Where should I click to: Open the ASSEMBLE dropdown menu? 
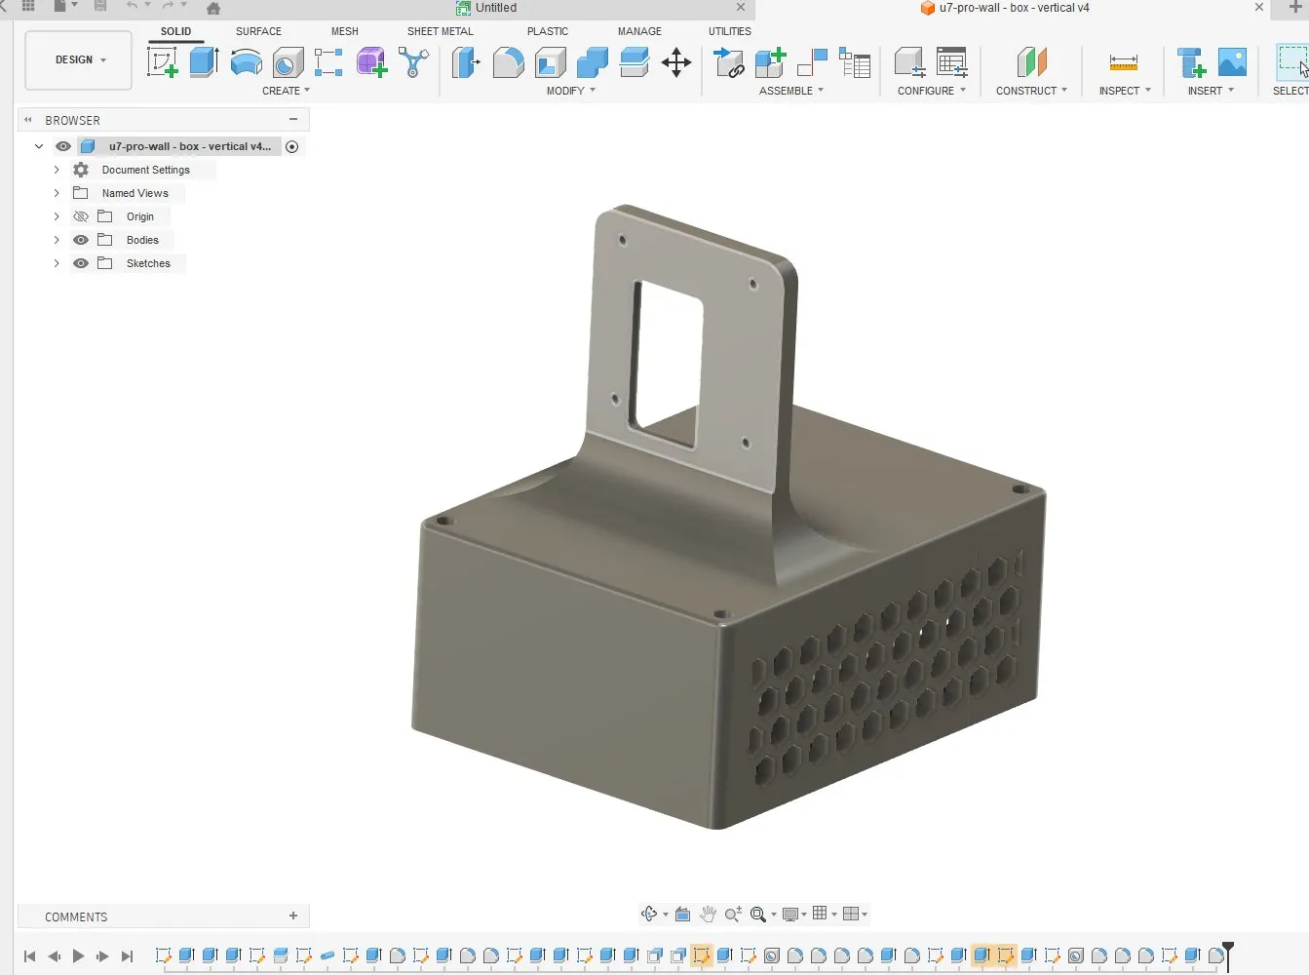point(791,91)
